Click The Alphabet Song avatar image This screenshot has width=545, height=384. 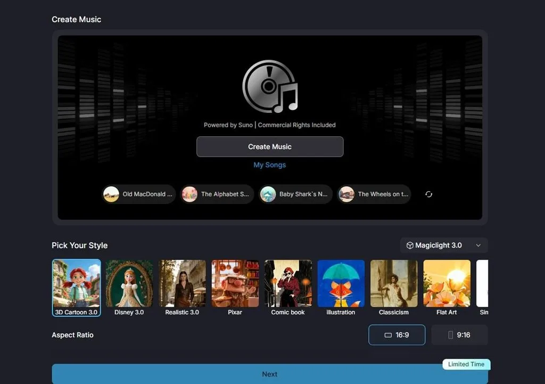189,194
